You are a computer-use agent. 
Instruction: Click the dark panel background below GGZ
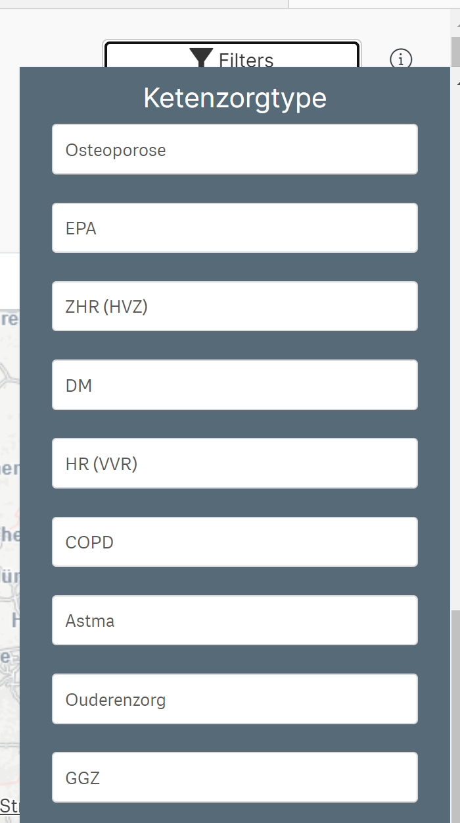235,813
